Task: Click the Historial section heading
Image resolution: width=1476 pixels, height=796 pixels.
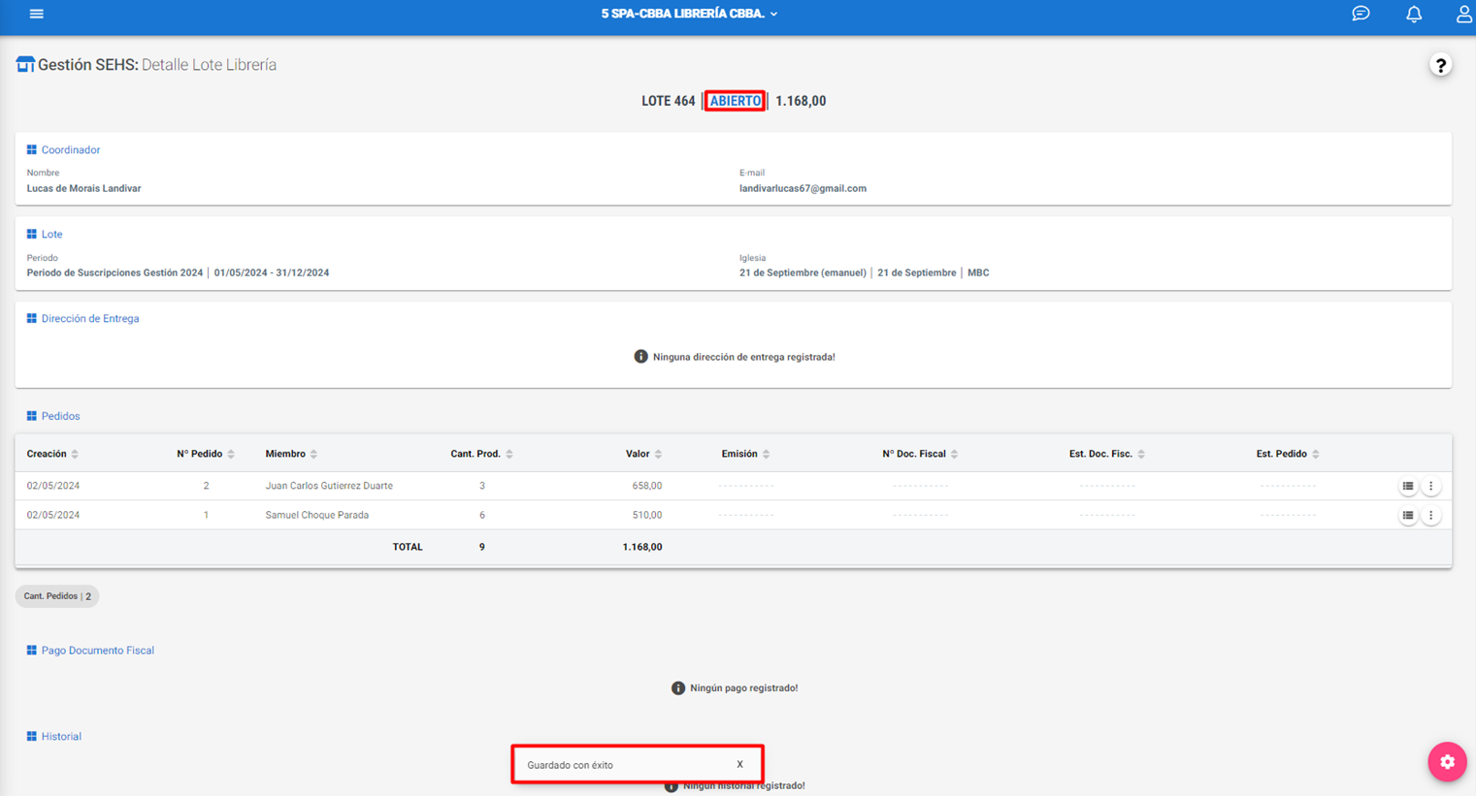Action: 61,736
